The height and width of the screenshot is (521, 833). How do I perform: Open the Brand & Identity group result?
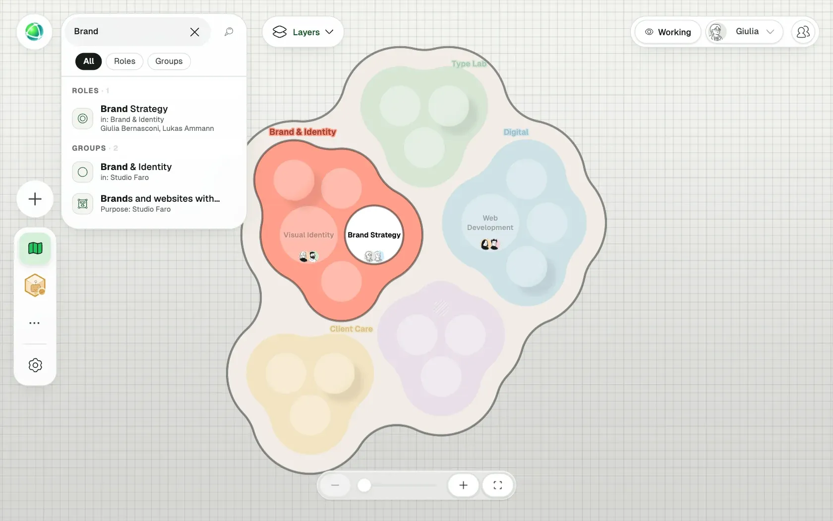(x=154, y=172)
